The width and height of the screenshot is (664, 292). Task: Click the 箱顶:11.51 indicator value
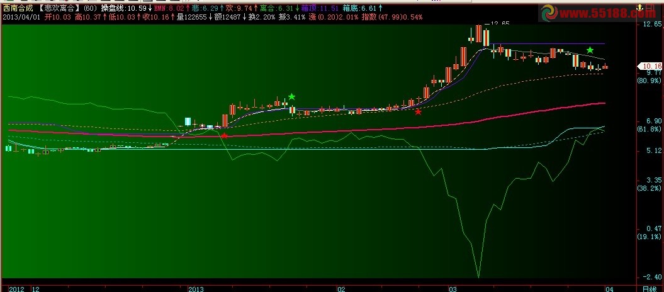[320, 8]
